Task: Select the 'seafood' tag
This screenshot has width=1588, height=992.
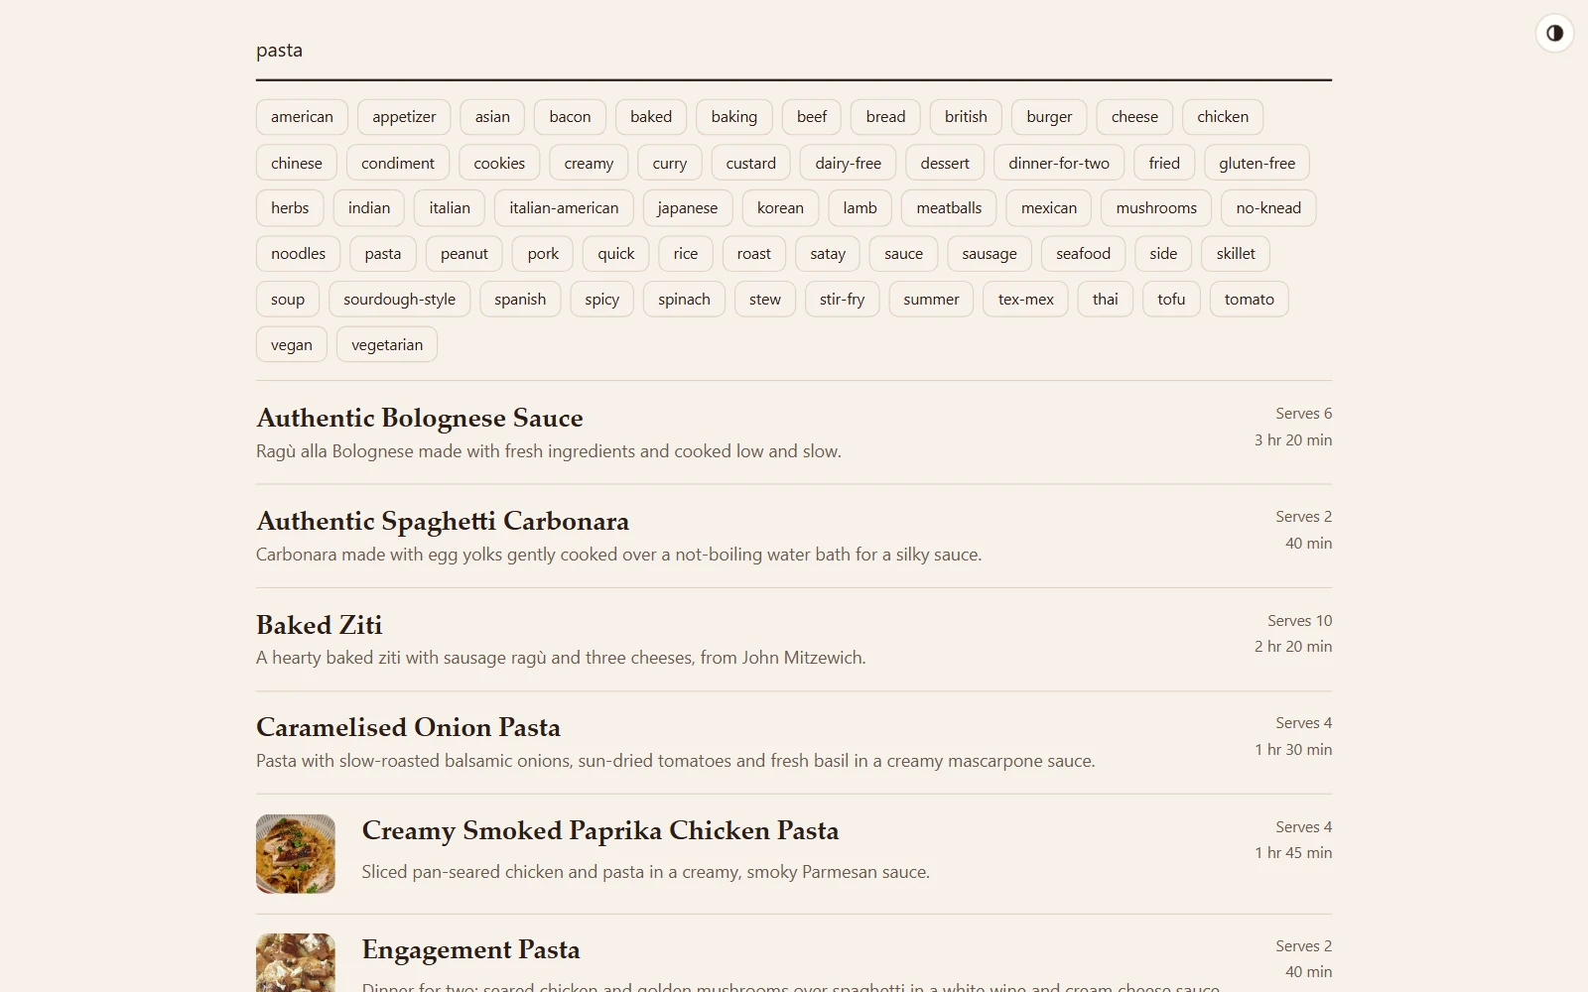Action: [x=1083, y=254]
